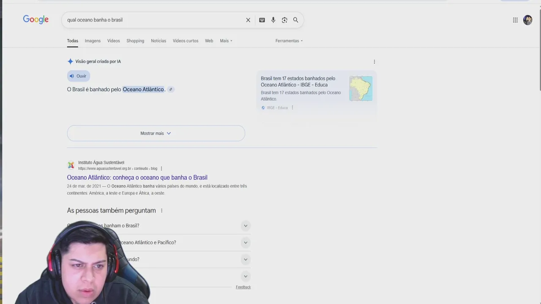Clear the search query with the X icon
The image size is (541, 304).
(x=248, y=20)
